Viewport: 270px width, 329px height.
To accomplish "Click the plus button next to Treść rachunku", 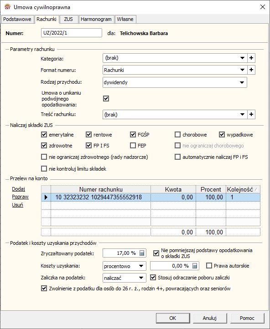I will [x=251, y=114].
